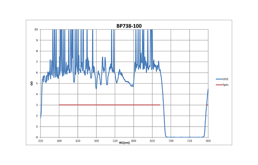This screenshot has height=165, width=258.
Task: Click the BP738-100 chart title
Action: coord(129,26)
